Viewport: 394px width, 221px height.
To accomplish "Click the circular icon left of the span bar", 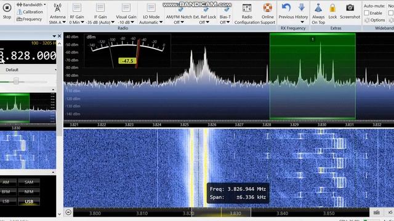I will (68, 212).
